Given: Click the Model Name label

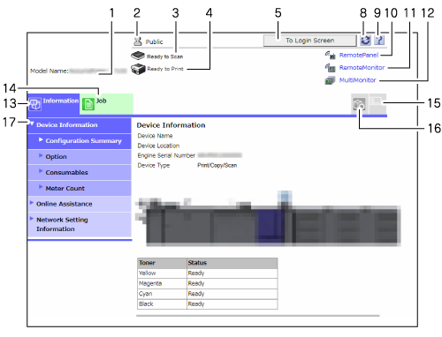Looking at the screenshot, I should point(50,71).
